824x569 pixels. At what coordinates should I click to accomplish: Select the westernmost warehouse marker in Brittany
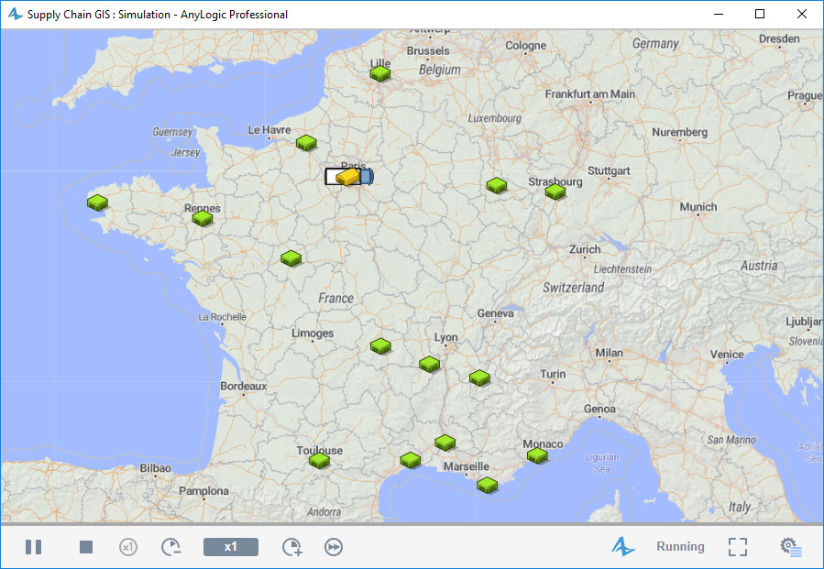97,202
